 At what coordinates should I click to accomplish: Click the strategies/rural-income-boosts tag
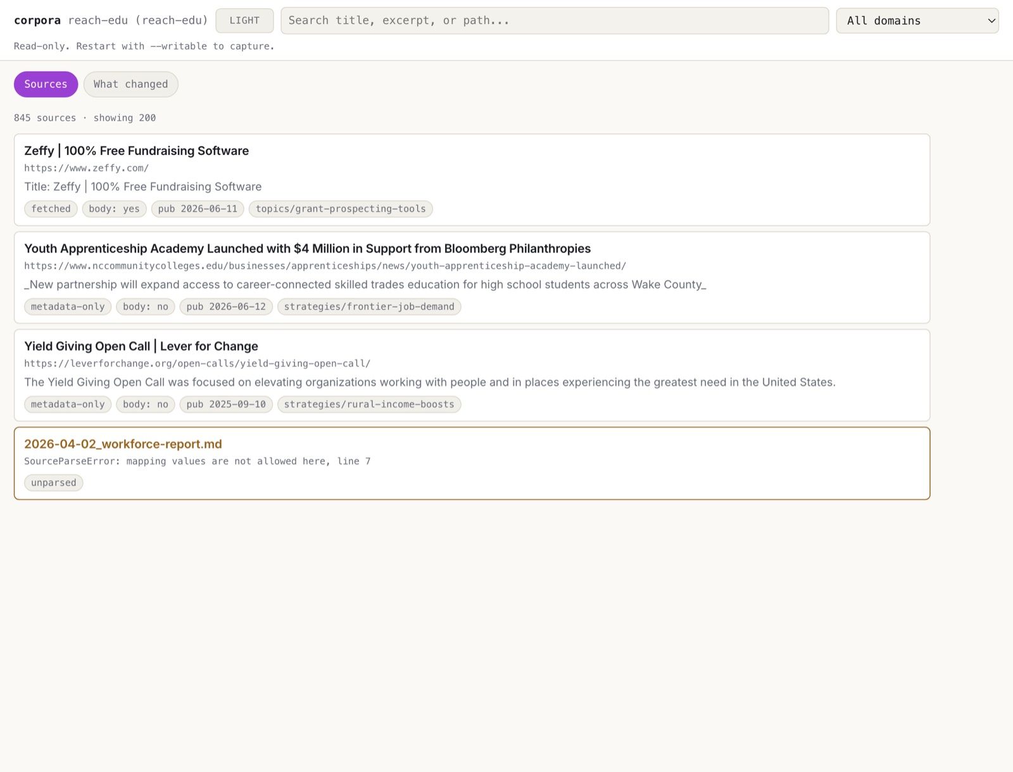[369, 404]
